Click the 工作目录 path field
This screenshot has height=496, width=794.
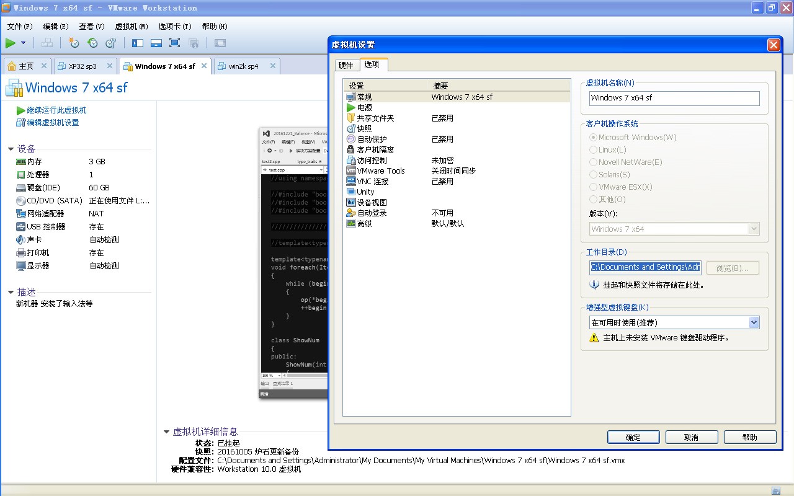click(645, 267)
